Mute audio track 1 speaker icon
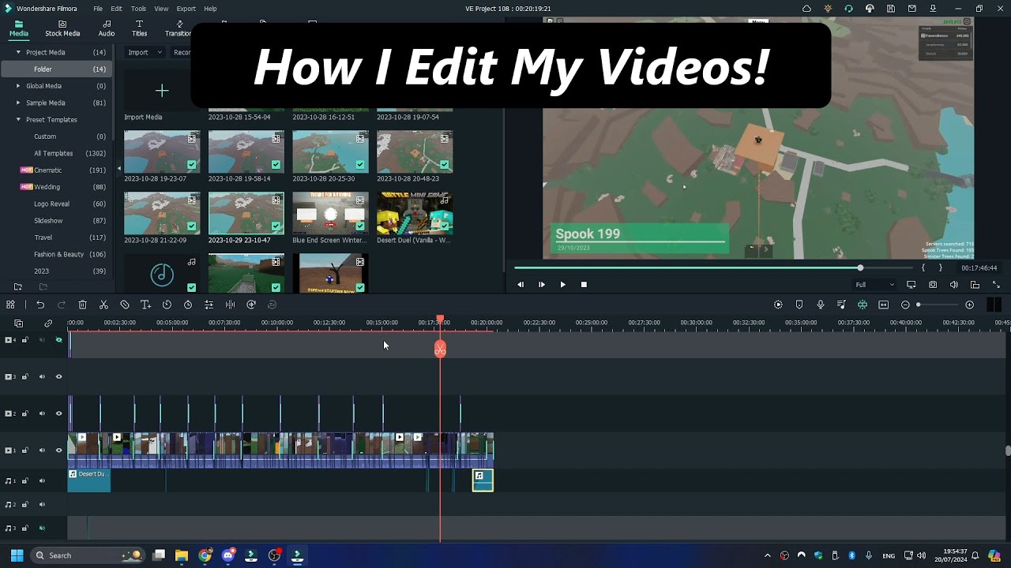Image resolution: width=1011 pixels, height=568 pixels. pyautogui.click(x=42, y=481)
